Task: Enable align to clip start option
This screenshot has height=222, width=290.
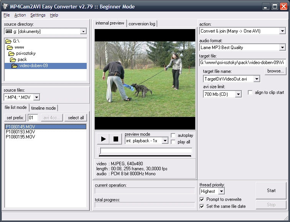Action: [x=250, y=92]
